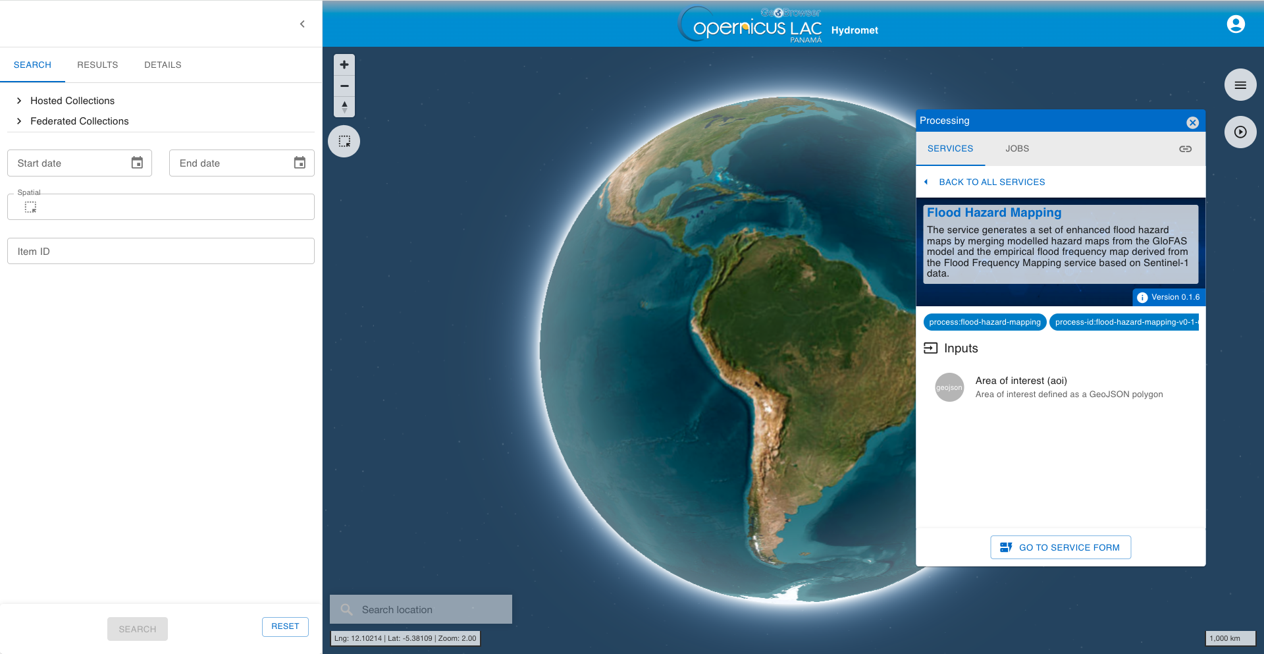Click GO TO SERVICE FORM button
1264x654 pixels.
coord(1061,547)
